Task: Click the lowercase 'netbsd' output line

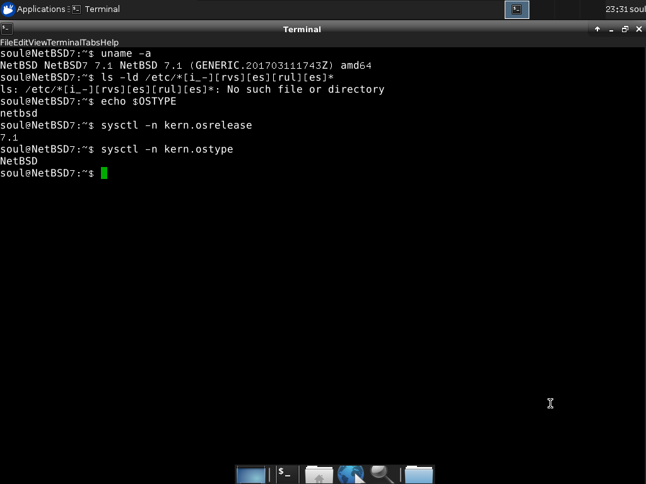Action: pyautogui.click(x=19, y=113)
